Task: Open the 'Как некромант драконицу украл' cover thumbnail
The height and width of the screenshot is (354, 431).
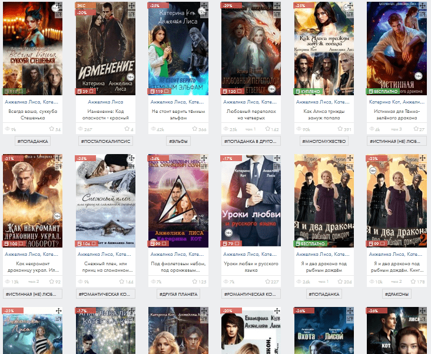Action: point(32,200)
